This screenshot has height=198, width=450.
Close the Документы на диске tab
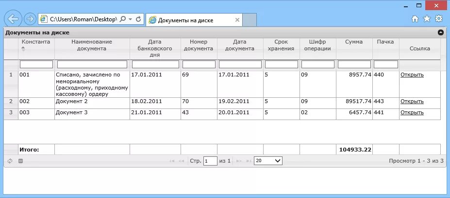click(x=237, y=20)
